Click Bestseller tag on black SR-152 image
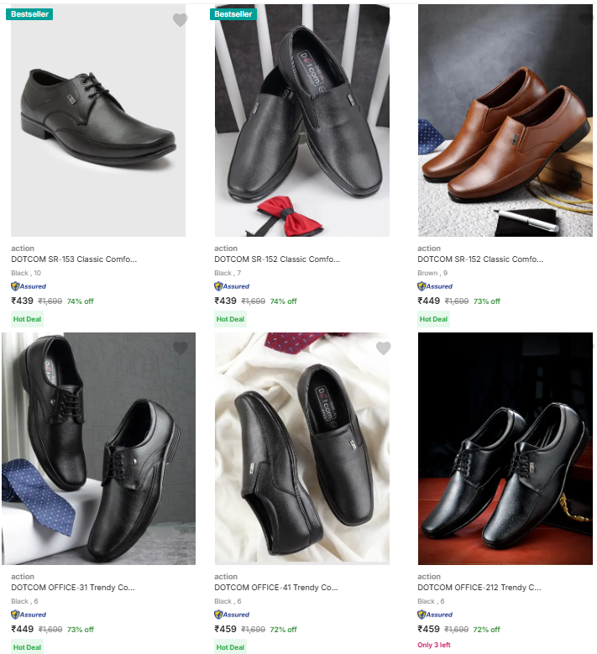The width and height of the screenshot is (597, 654). pos(233,14)
